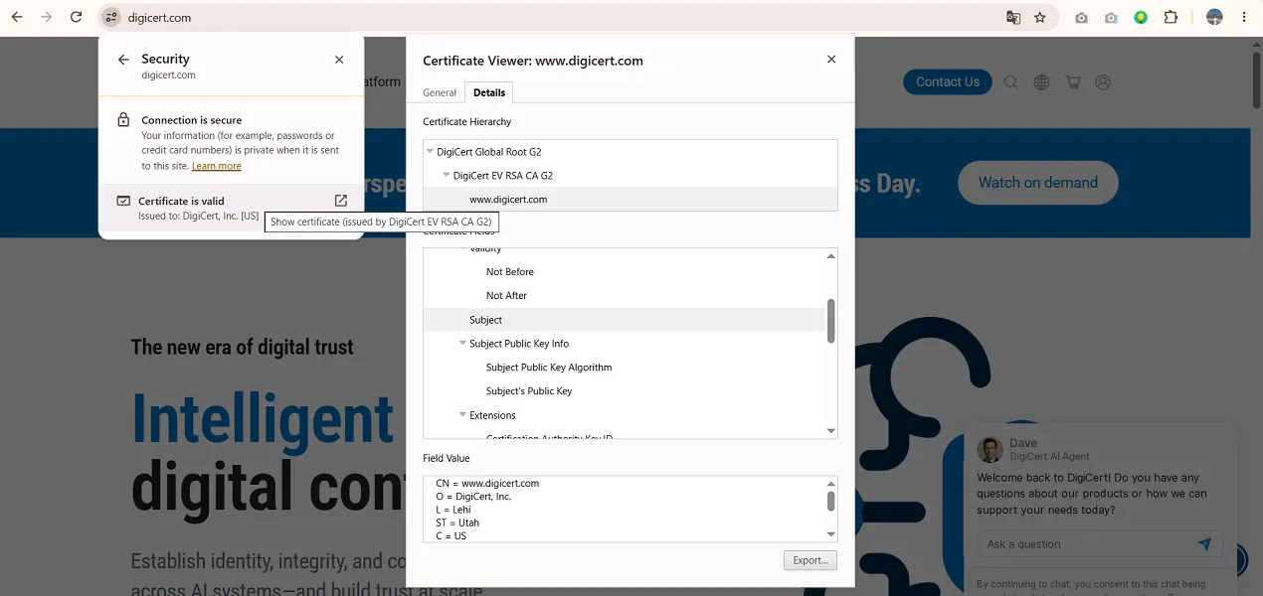Open the website language globe icon
This screenshot has width=1263, height=596.
pos(1041,82)
